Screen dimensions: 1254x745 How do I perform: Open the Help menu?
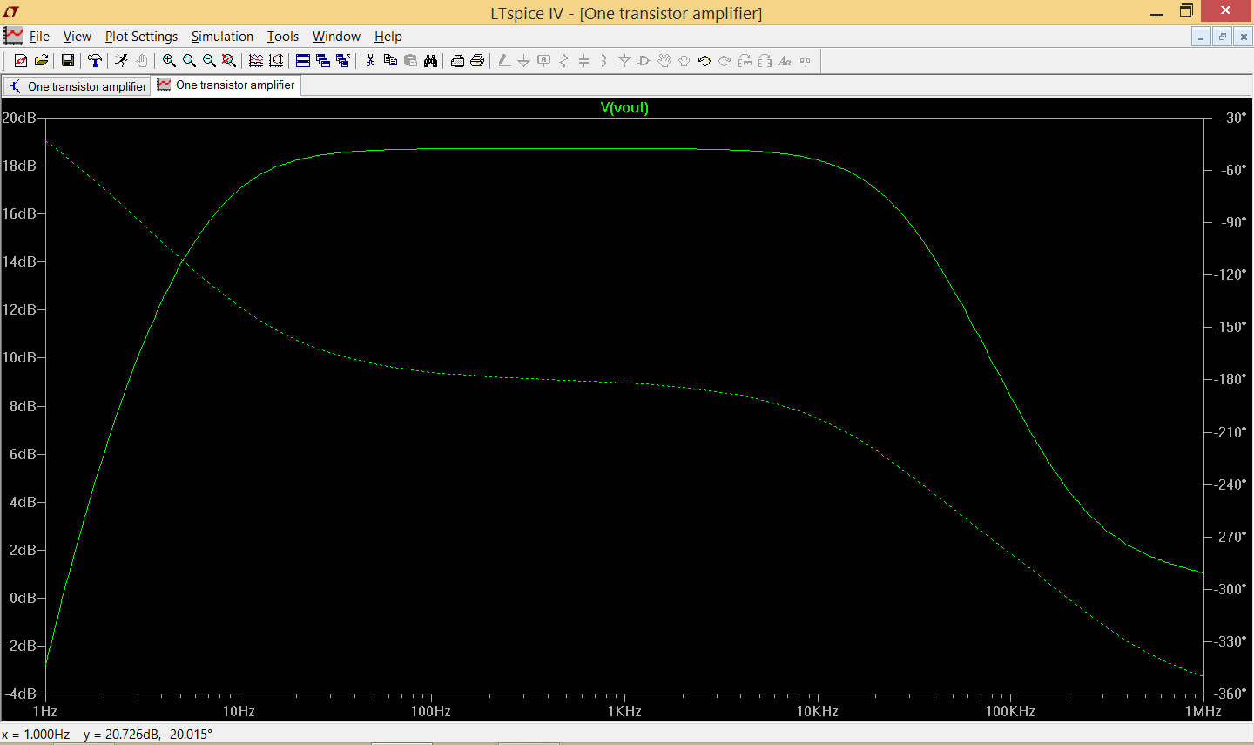pos(388,37)
